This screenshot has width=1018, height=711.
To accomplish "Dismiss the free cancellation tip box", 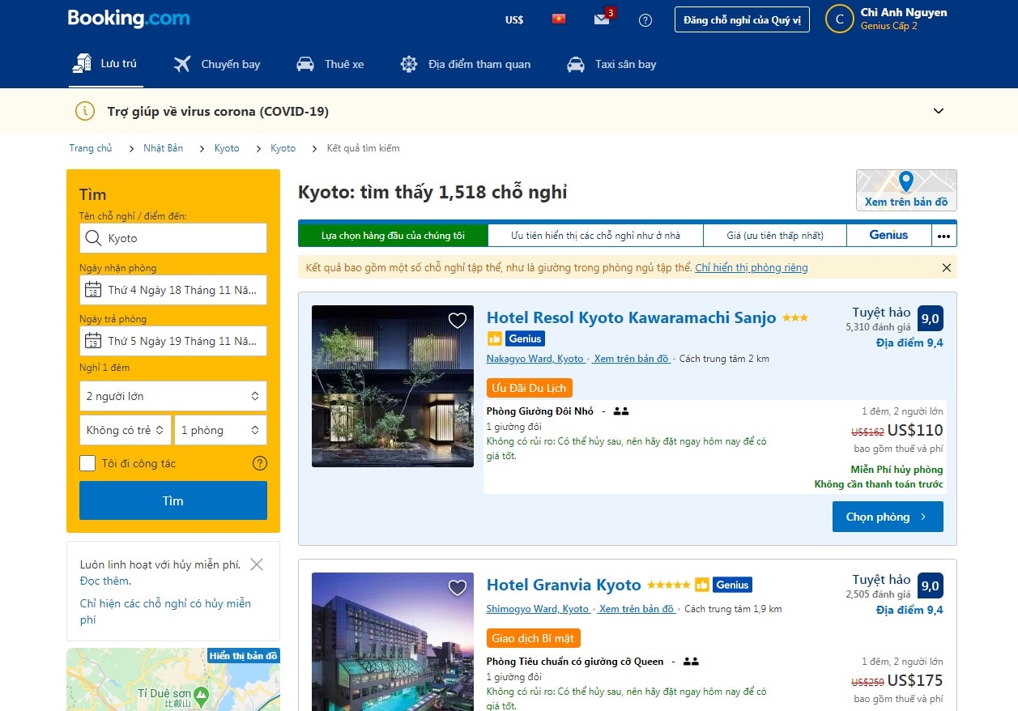I will click(257, 564).
